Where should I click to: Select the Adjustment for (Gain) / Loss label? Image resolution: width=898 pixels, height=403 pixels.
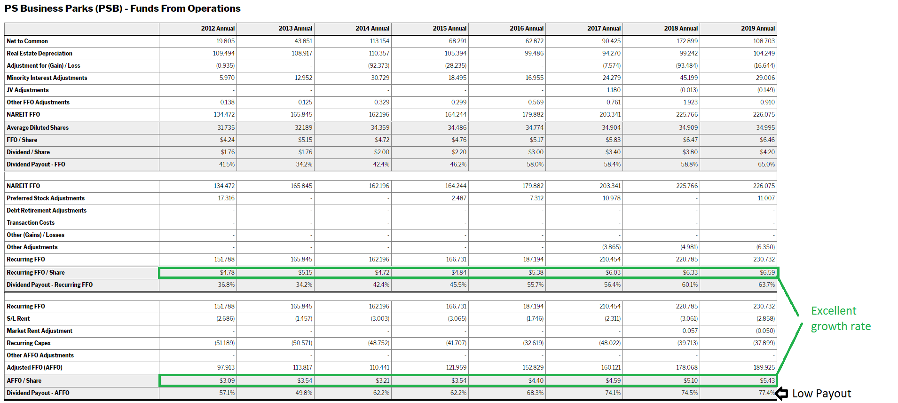click(x=43, y=66)
